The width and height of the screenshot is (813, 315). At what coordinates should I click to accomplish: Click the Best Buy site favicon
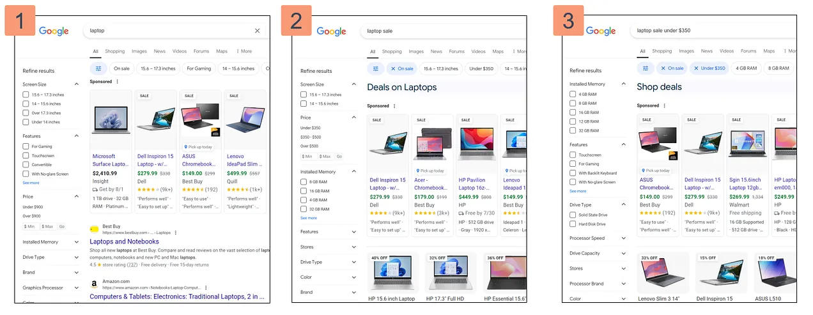pyautogui.click(x=94, y=229)
